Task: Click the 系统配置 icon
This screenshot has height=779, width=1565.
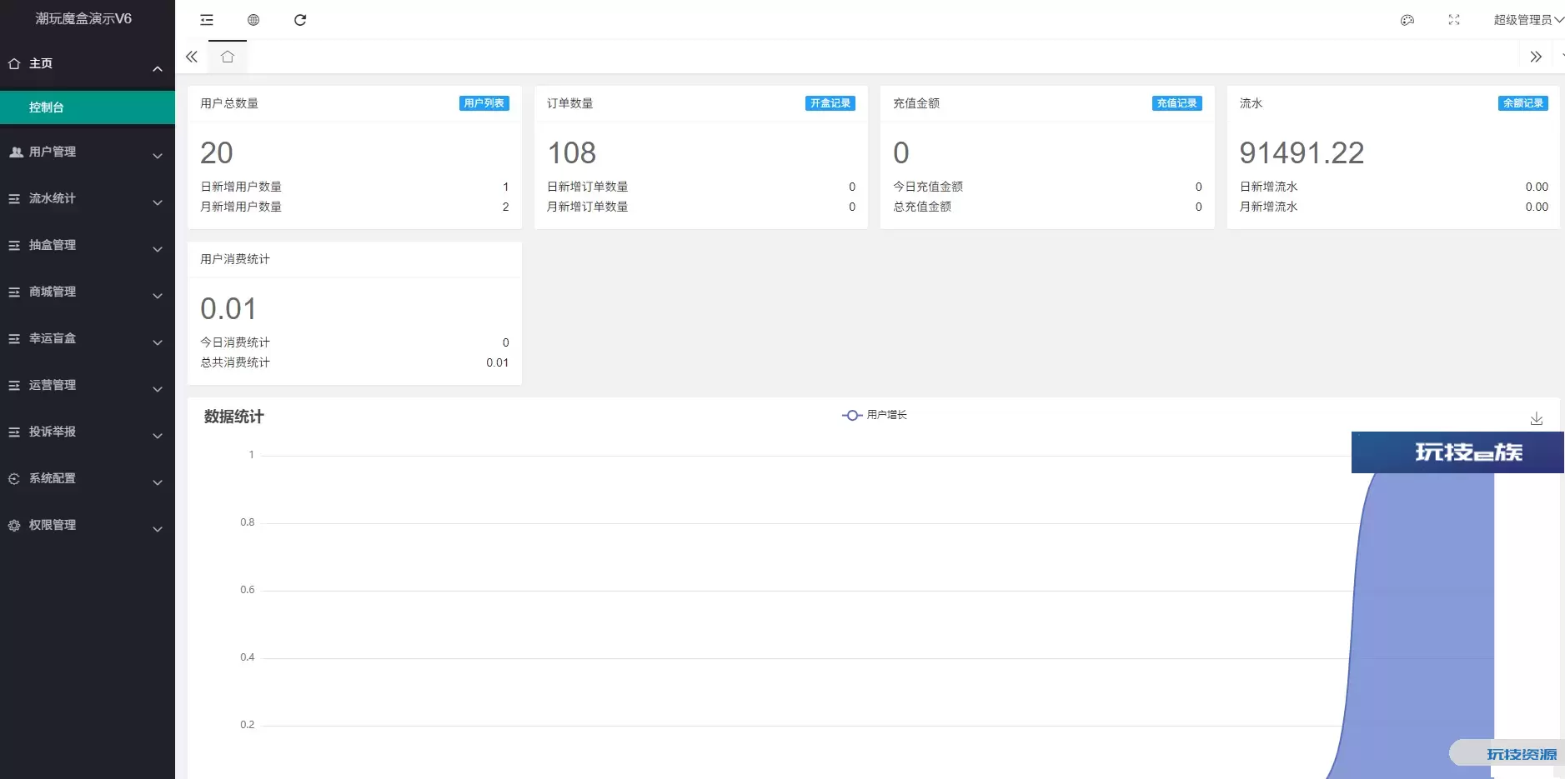Action: pyautogui.click(x=14, y=478)
